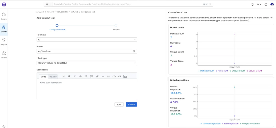The height and width of the screenshot is (128, 276).
Task: Click the Quality sidebar icon
Action: point(4,28)
